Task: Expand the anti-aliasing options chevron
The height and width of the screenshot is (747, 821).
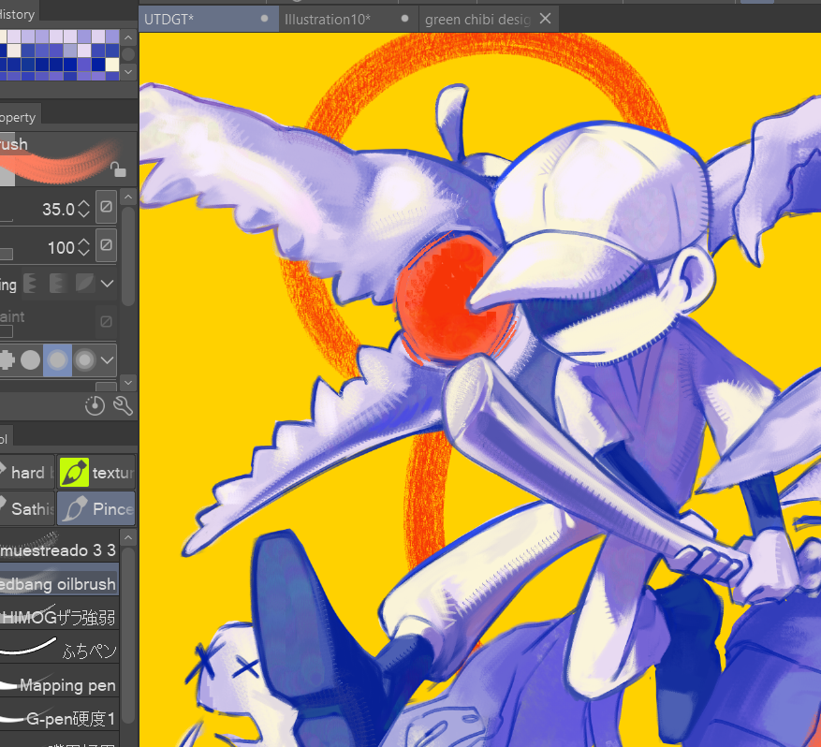Action: (108, 284)
